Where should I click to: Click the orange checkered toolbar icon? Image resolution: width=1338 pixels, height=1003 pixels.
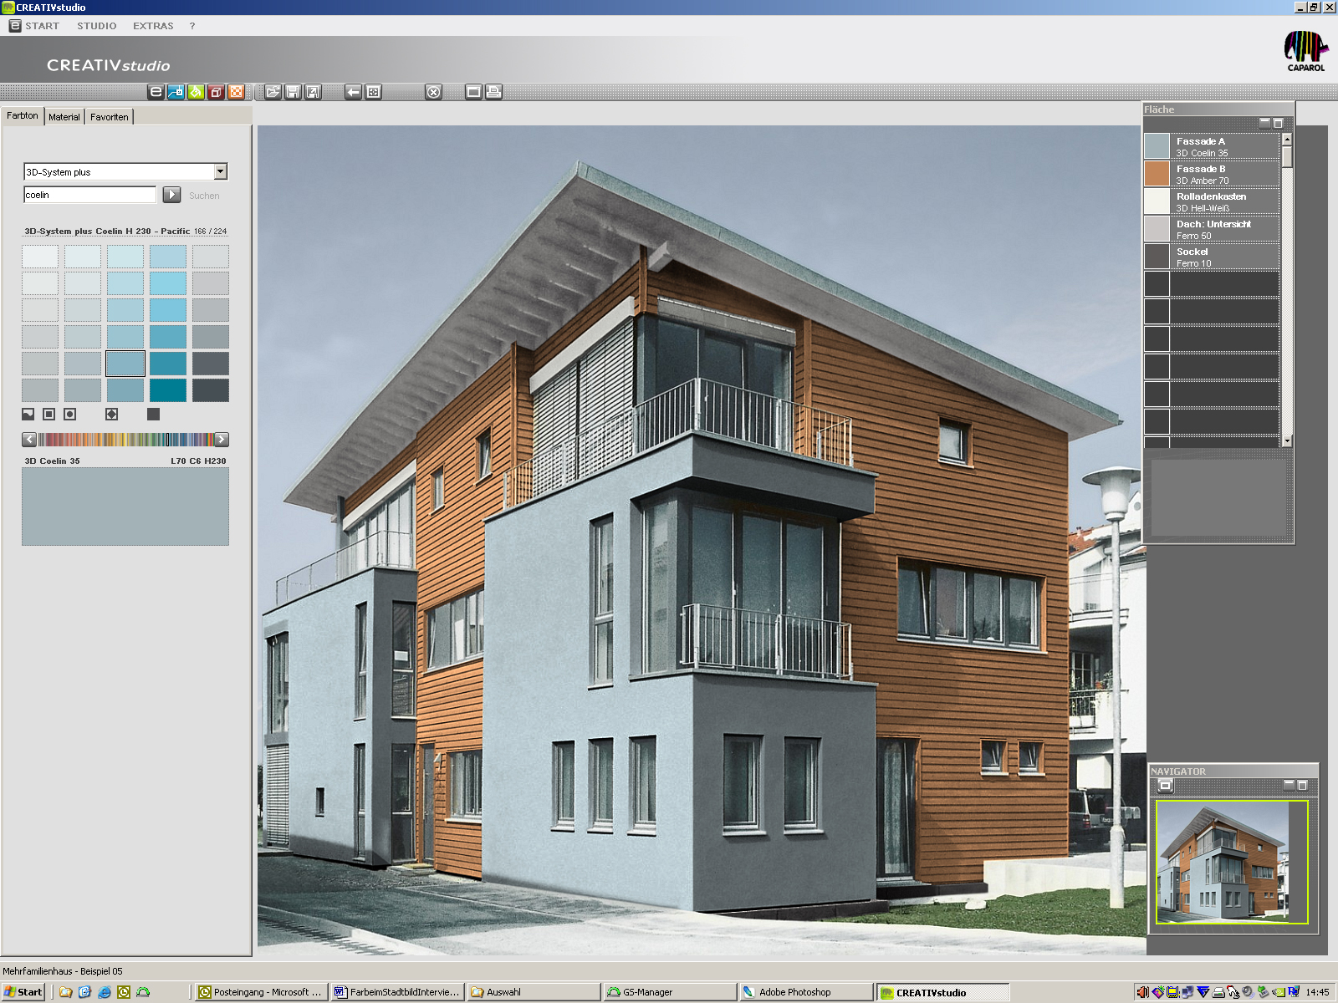point(236,92)
